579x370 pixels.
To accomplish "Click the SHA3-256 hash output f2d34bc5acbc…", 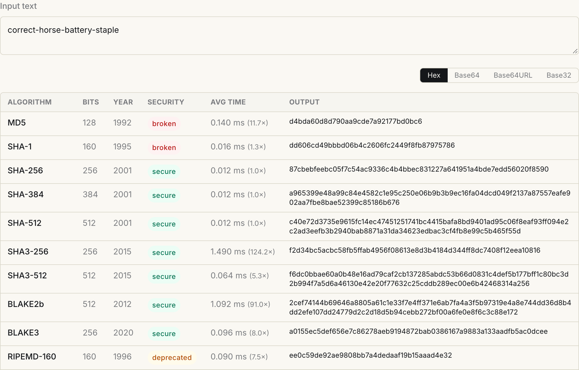I will (415, 250).
